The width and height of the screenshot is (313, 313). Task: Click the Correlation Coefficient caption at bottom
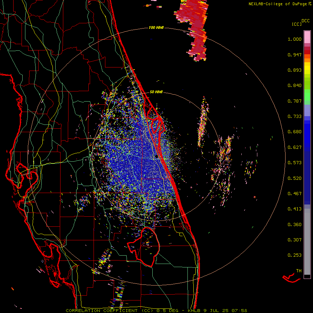point(156,311)
